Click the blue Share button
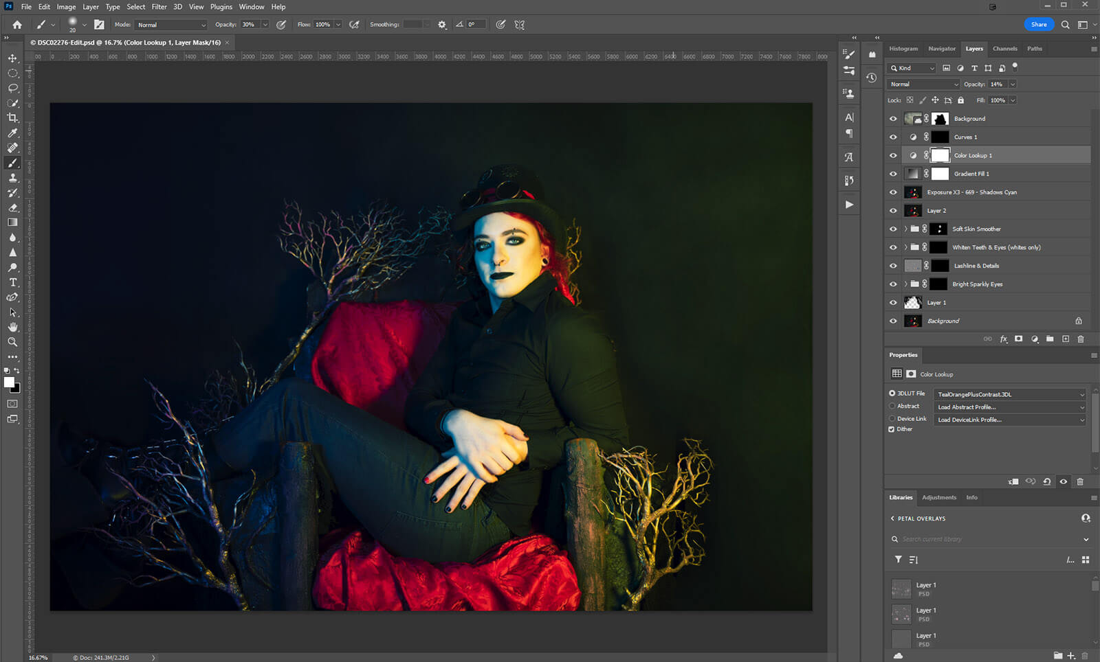The height and width of the screenshot is (662, 1100). 1038,25
